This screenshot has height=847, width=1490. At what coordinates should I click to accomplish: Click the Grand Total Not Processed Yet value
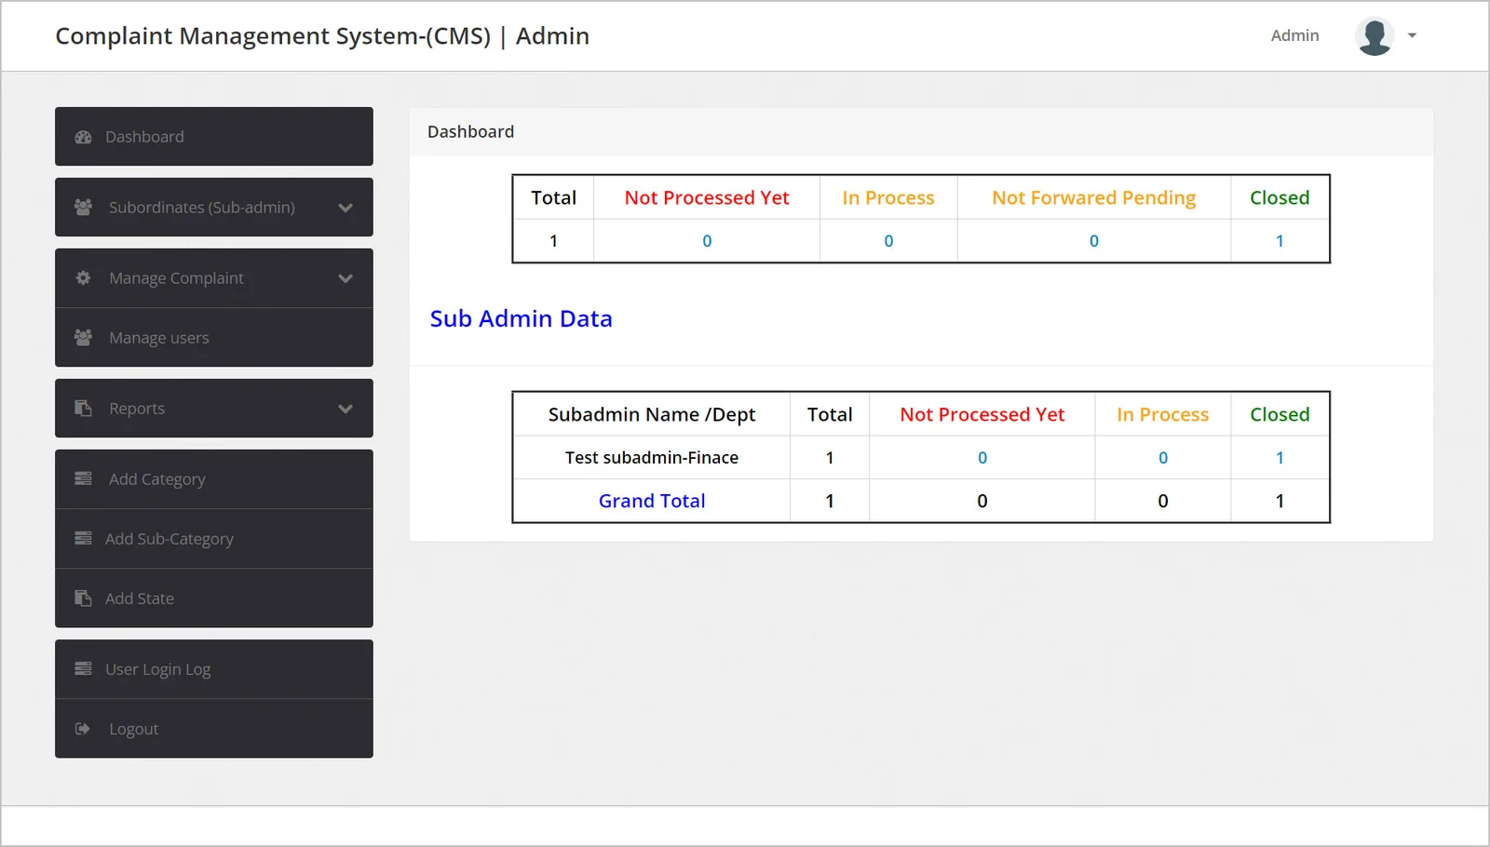point(982,501)
